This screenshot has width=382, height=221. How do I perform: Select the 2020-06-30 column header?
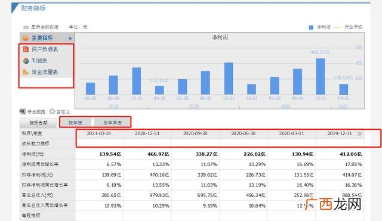click(244, 133)
